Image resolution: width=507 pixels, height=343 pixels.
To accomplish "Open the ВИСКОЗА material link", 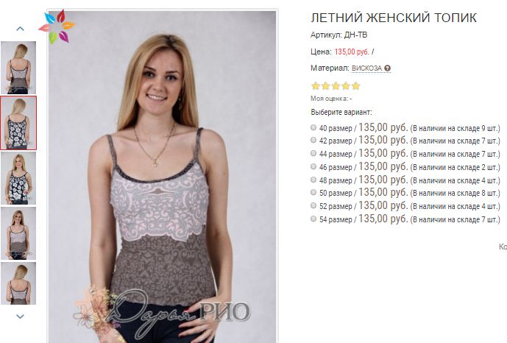I will pyautogui.click(x=366, y=68).
